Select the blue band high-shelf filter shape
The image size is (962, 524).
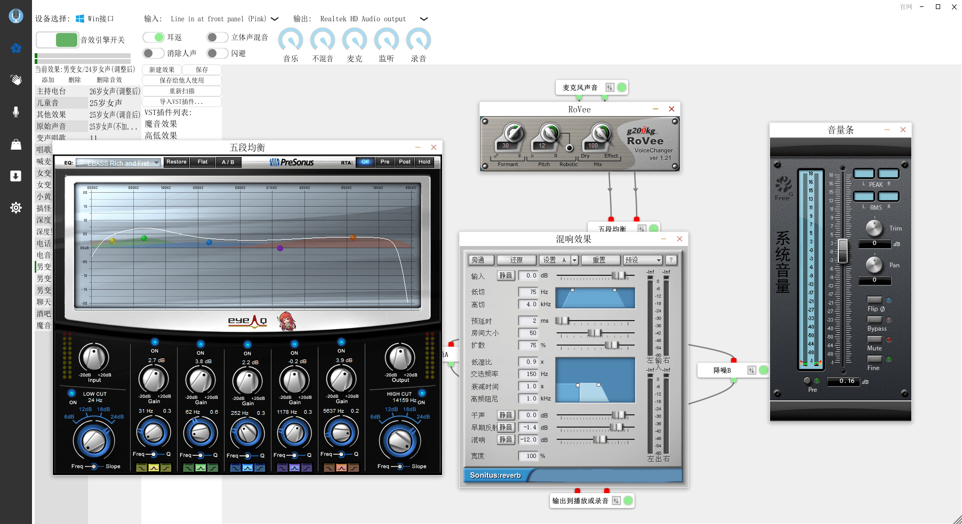tap(259, 468)
